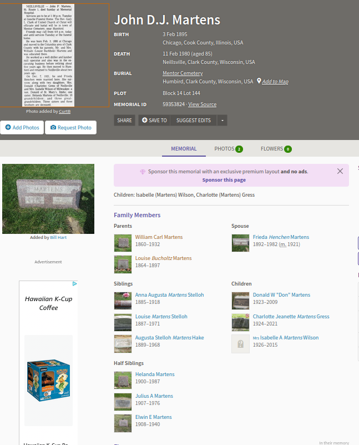The image size is (359, 445).
Task: Close the sponsor memorial banner
Action: 340,172
